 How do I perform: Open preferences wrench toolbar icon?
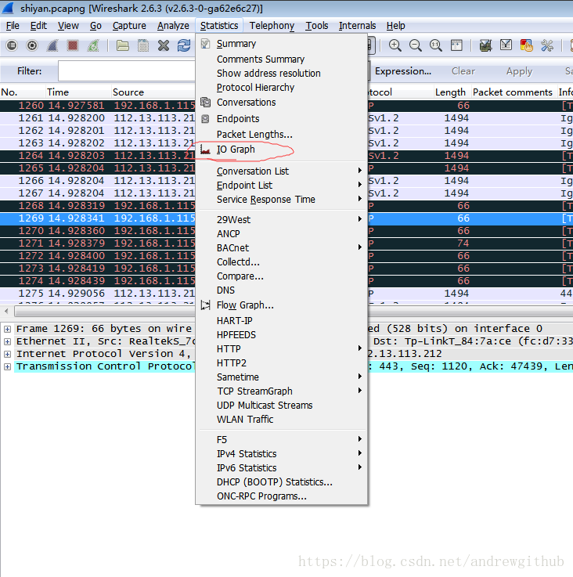[547, 45]
